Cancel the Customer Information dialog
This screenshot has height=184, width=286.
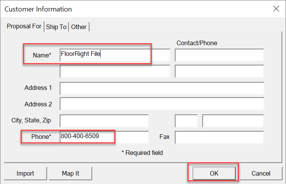[x=261, y=173]
